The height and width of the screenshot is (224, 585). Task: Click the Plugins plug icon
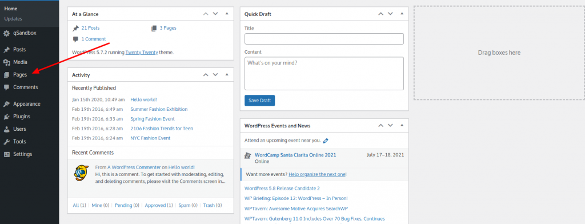(x=6, y=117)
